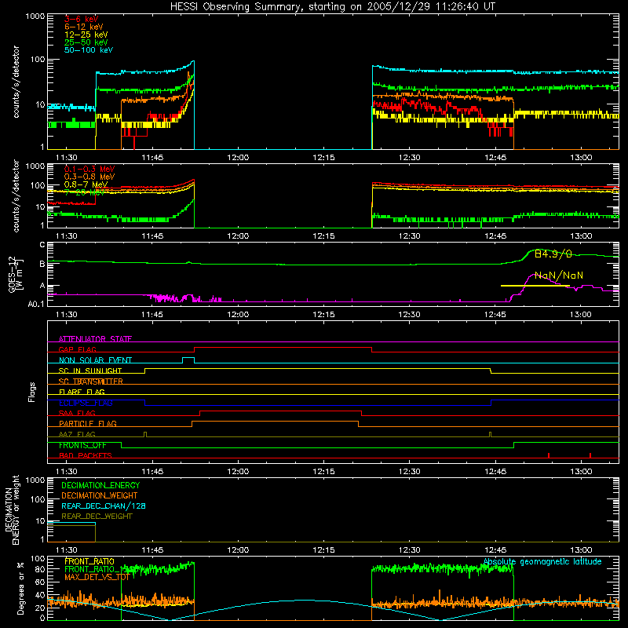The image size is (628, 628).
Task: Click the 0.1-0.3 MeV legend label
Action: [89, 169]
